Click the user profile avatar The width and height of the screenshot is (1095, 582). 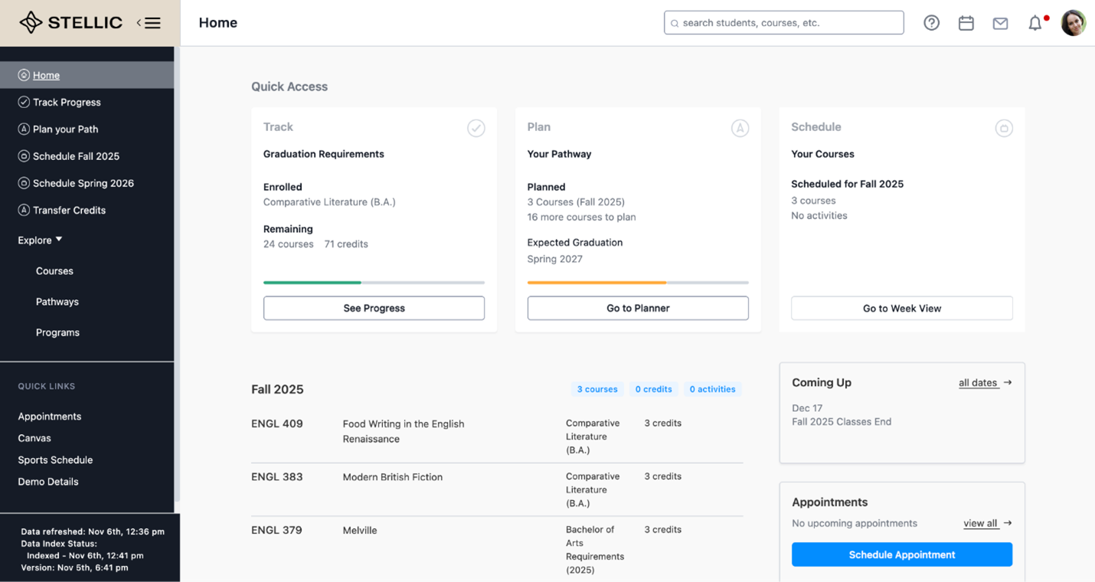click(x=1073, y=23)
